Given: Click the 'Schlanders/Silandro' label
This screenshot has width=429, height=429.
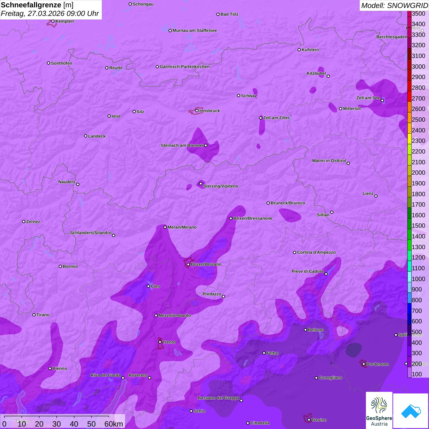Looking at the screenshot, I should click(91, 233).
